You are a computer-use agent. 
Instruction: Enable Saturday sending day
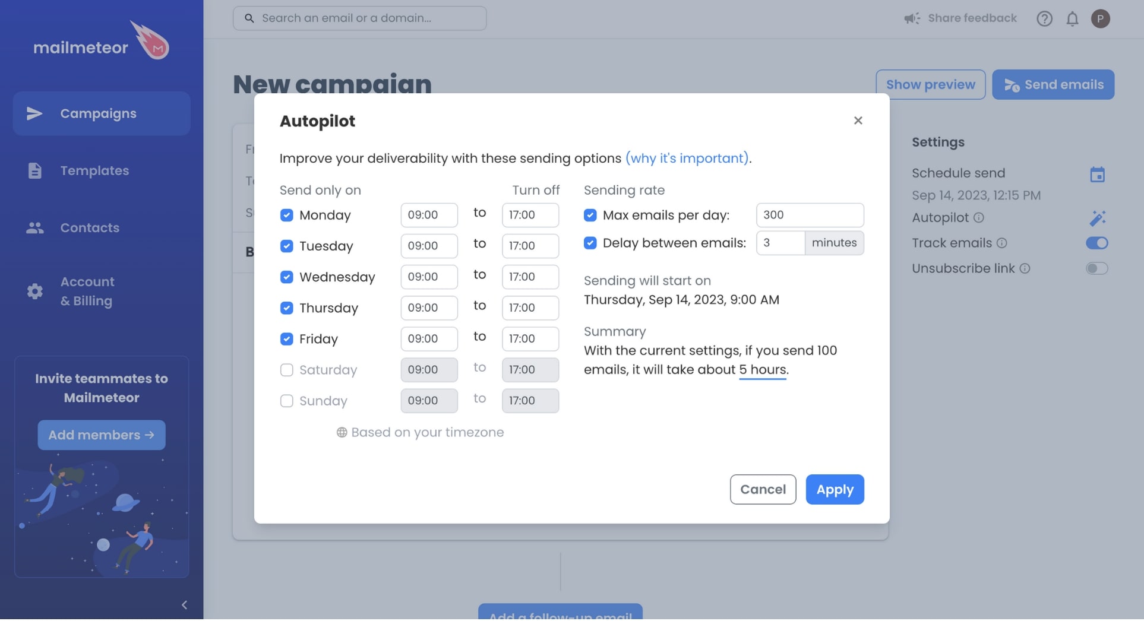coord(286,370)
